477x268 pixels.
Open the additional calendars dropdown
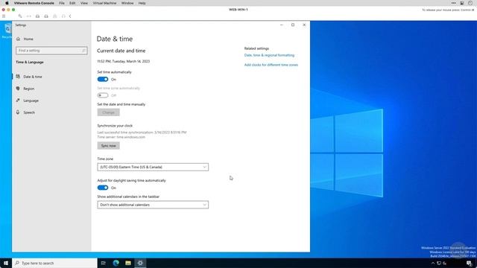[x=153, y=205]
